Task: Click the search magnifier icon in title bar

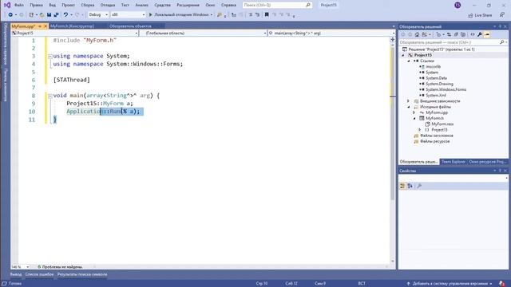Action: point(308,6)
